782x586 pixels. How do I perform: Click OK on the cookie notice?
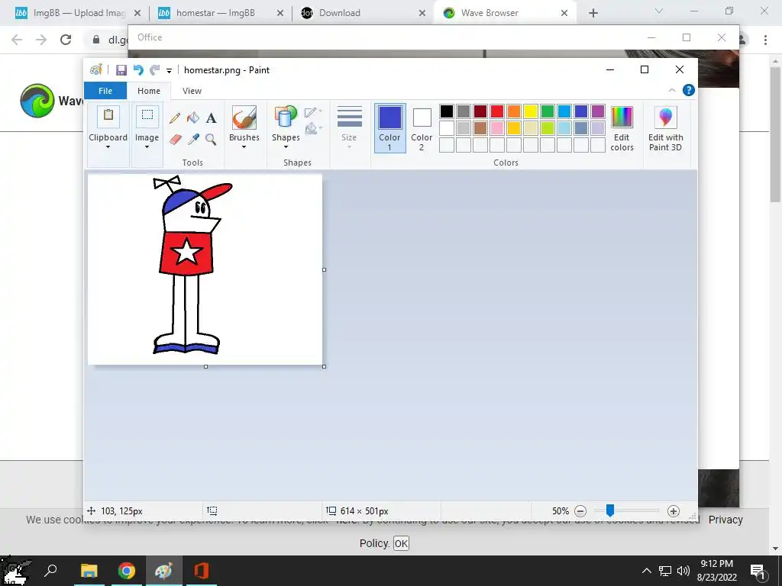tap(401, 543)
